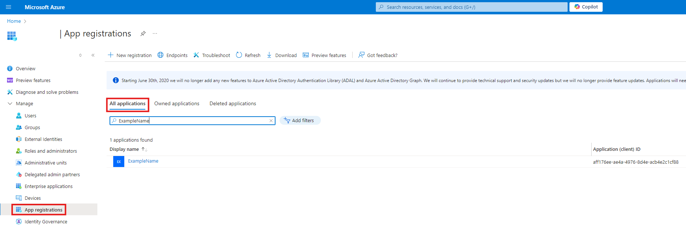Screen dimensions: 686x227
Task: Click the plus icon for New registration
Action: pyautogui.click(x=111, y=55)
